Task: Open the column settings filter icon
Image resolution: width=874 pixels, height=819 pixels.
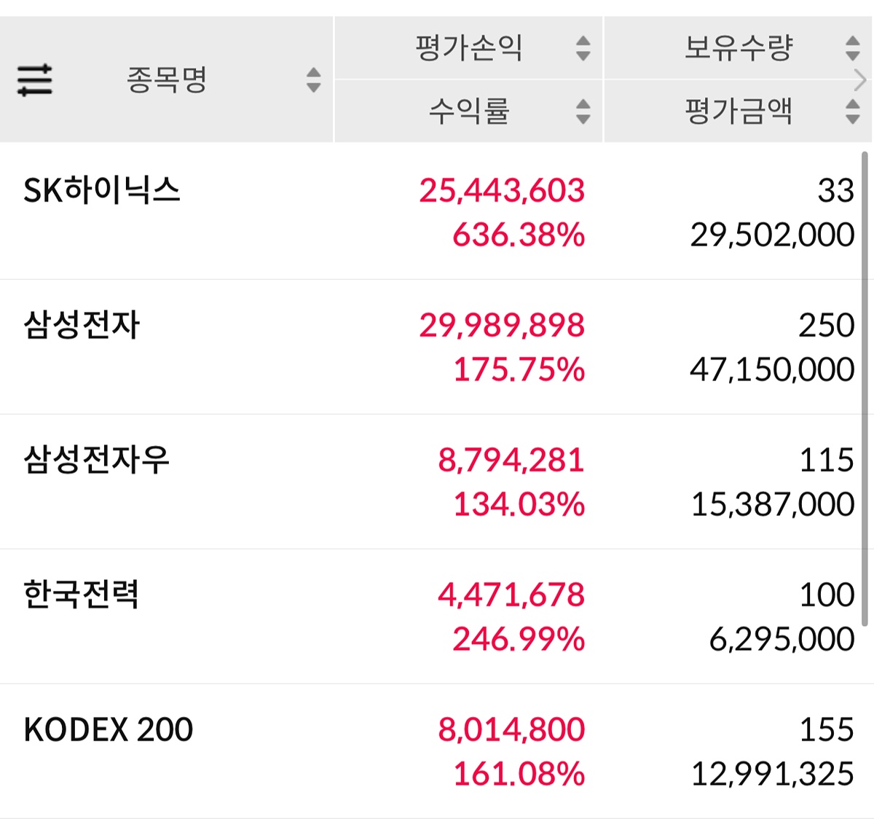Action: [x=35, y=79]
